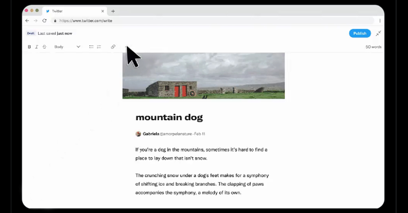Publish the article

tap(359, 33)
